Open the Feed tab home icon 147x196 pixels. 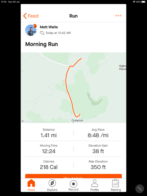[31, 183]
